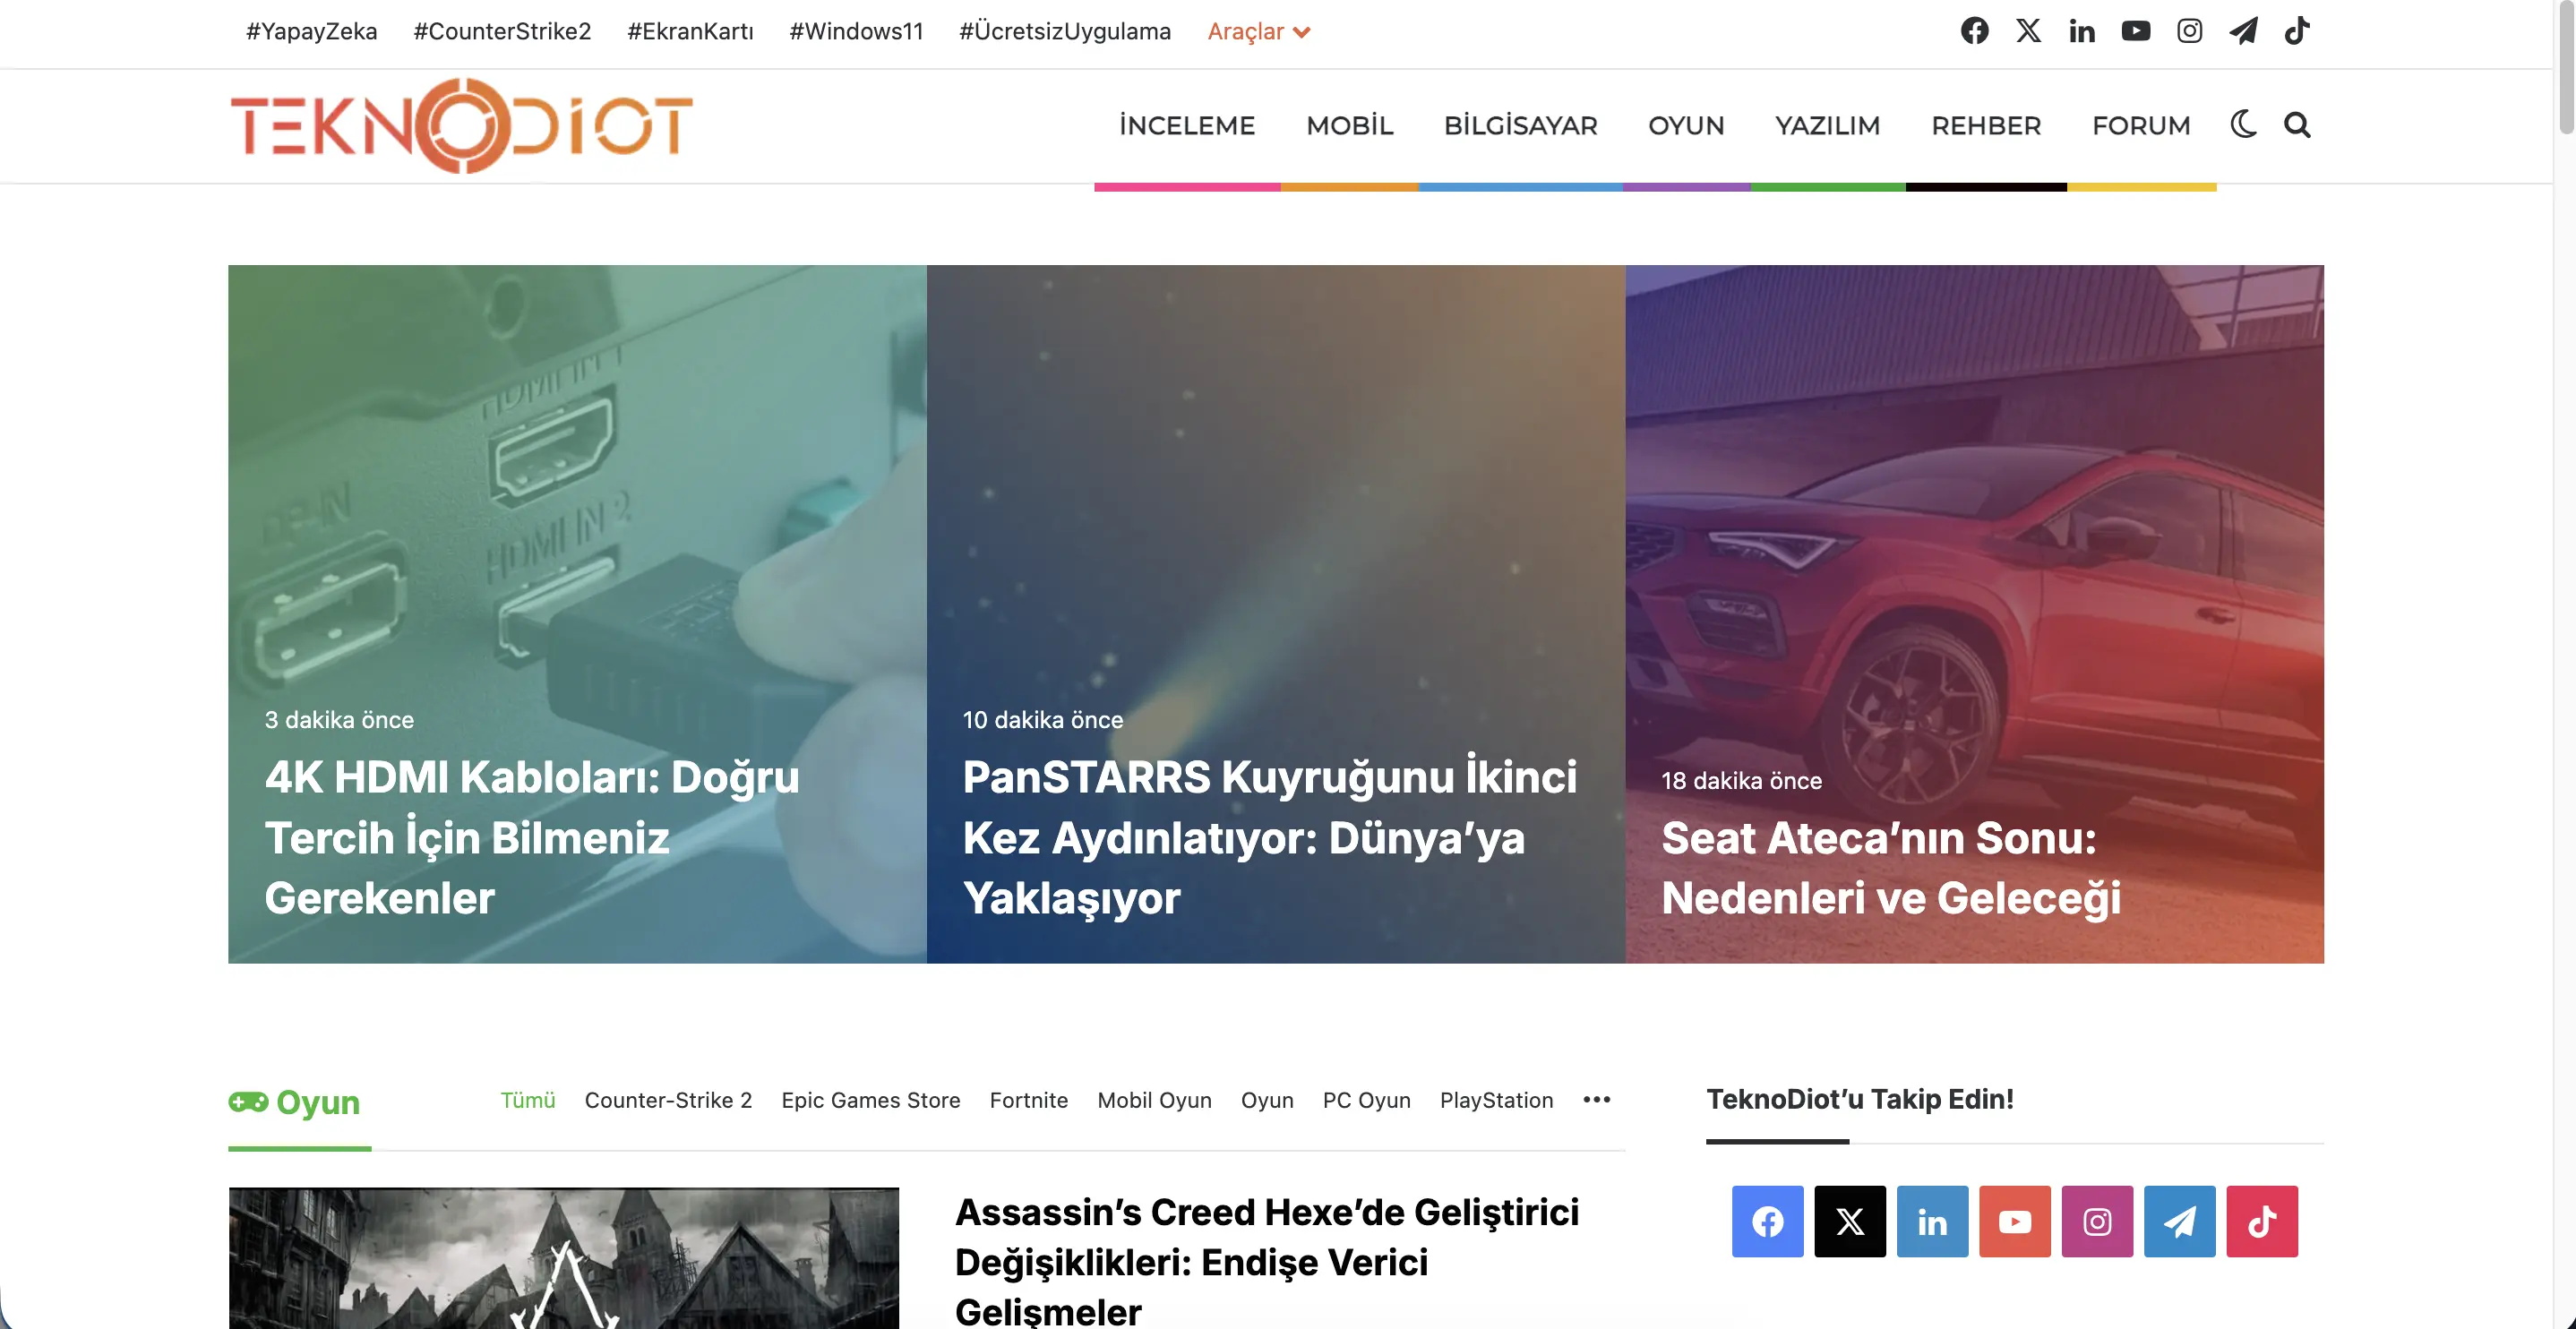Select the PlayStation tab
Screen dimensions: 2576x1329
click(x=1496, y=1100)
